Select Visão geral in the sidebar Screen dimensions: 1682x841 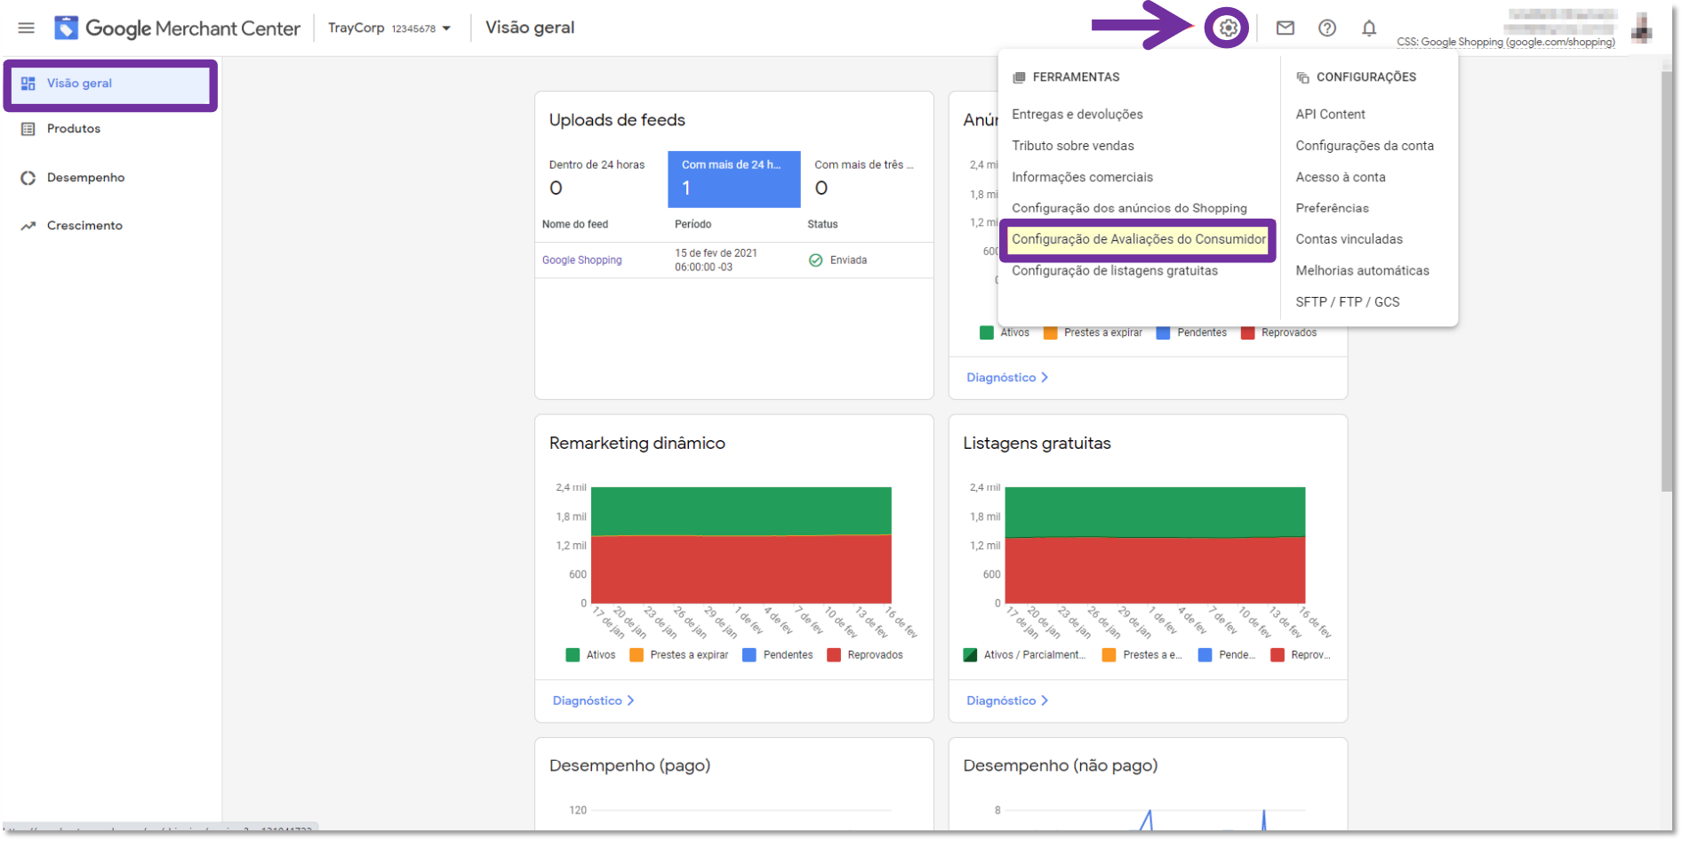coord(111,84)
